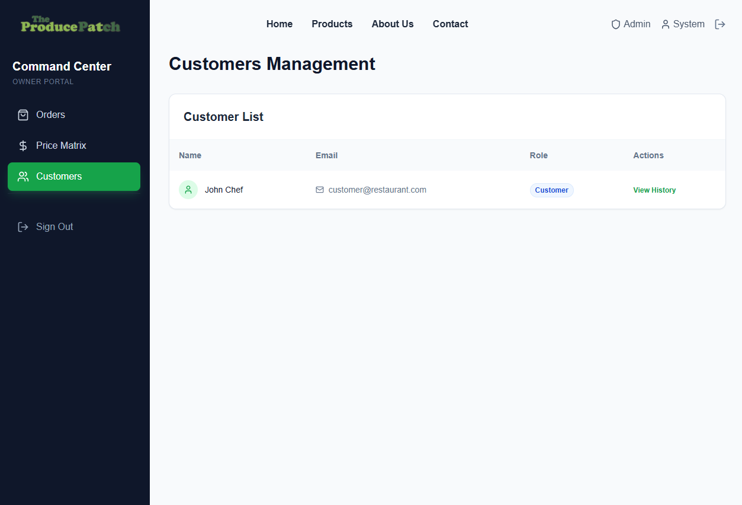Viewport: 742px width, 505px height.
Task: Click the Sign Out arrow icon
Action: [23, 226]
